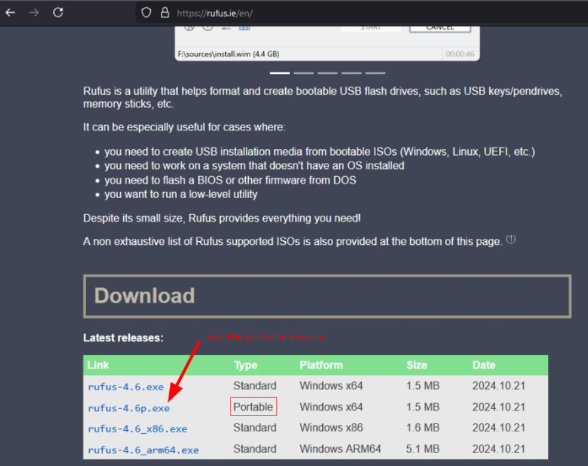
Task: Switch to the second carousel slide indicator
Action: coord(303,73)
